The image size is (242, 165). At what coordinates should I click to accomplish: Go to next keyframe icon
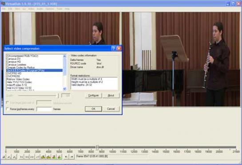(48, 157)
